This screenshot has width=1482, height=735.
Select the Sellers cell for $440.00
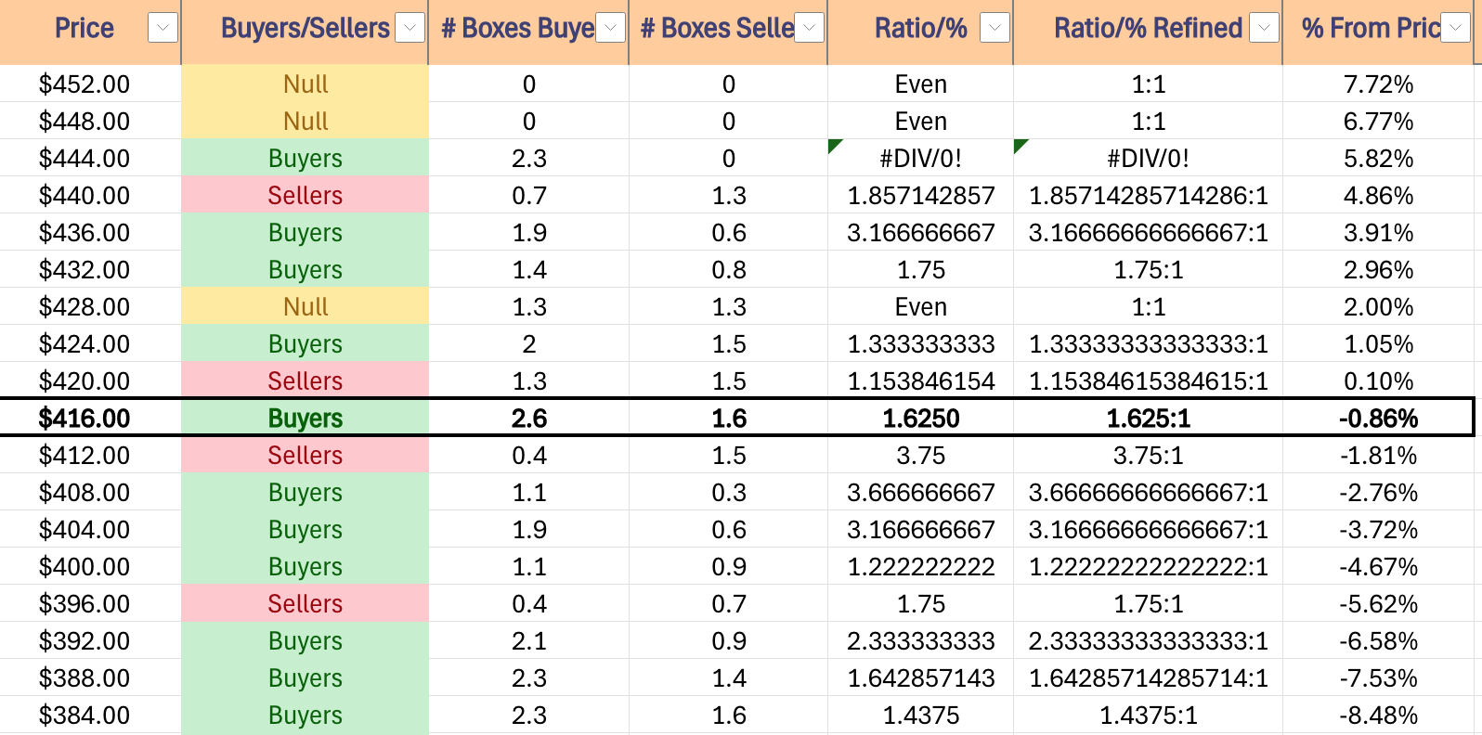click(305, 196)
